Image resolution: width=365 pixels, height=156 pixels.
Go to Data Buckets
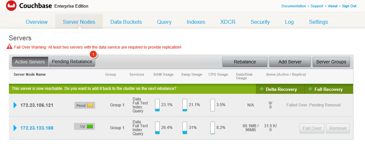click(126, 22)
